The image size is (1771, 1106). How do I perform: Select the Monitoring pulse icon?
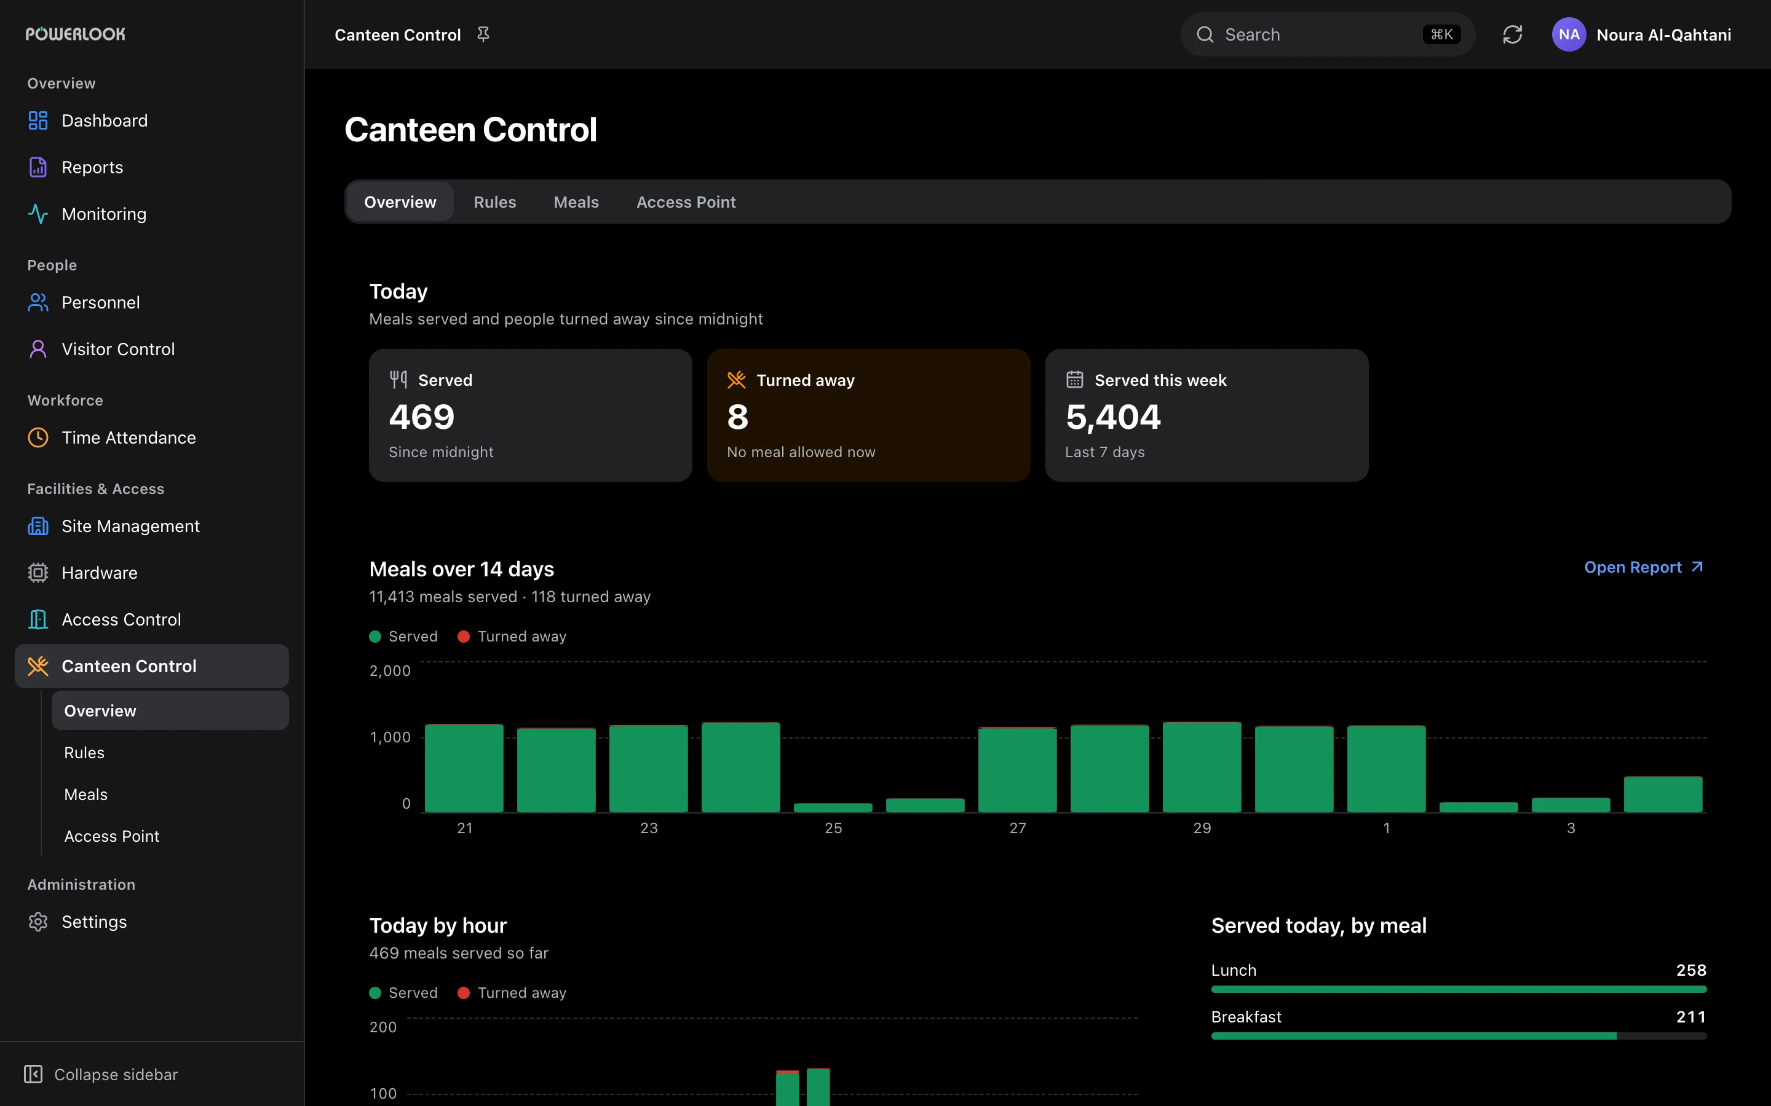[38, 214]
